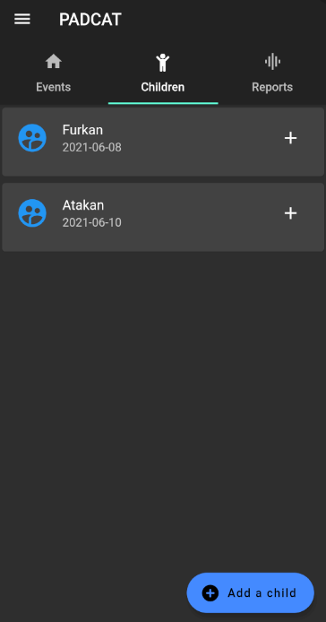
Task: Click the "Add a child" button text
Action: coord(262,593)
